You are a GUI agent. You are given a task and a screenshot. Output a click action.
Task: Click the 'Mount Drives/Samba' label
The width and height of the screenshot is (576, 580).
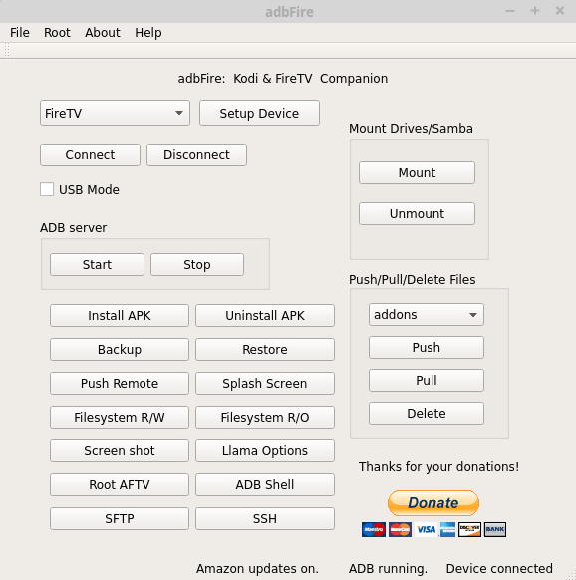pos(411,129)
